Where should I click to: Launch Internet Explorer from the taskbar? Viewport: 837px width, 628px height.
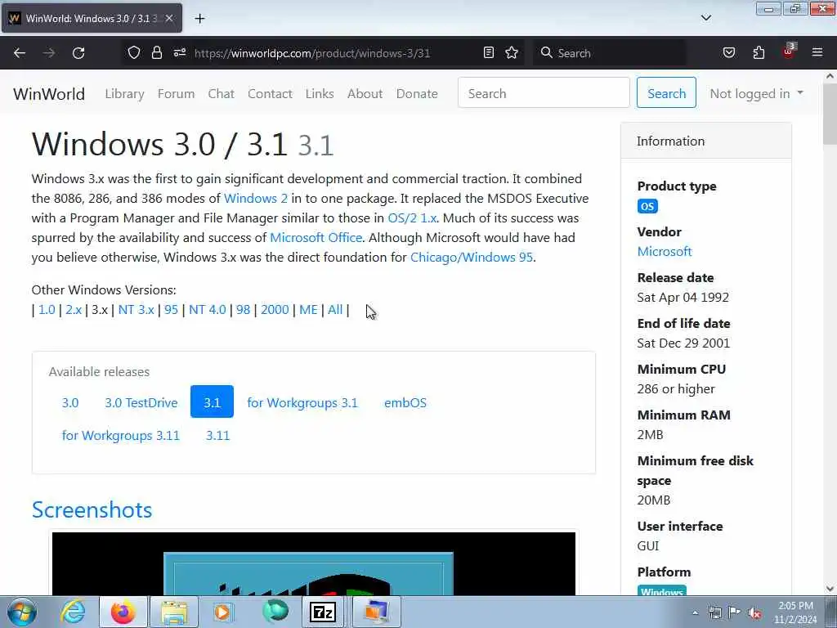(73, 612)
